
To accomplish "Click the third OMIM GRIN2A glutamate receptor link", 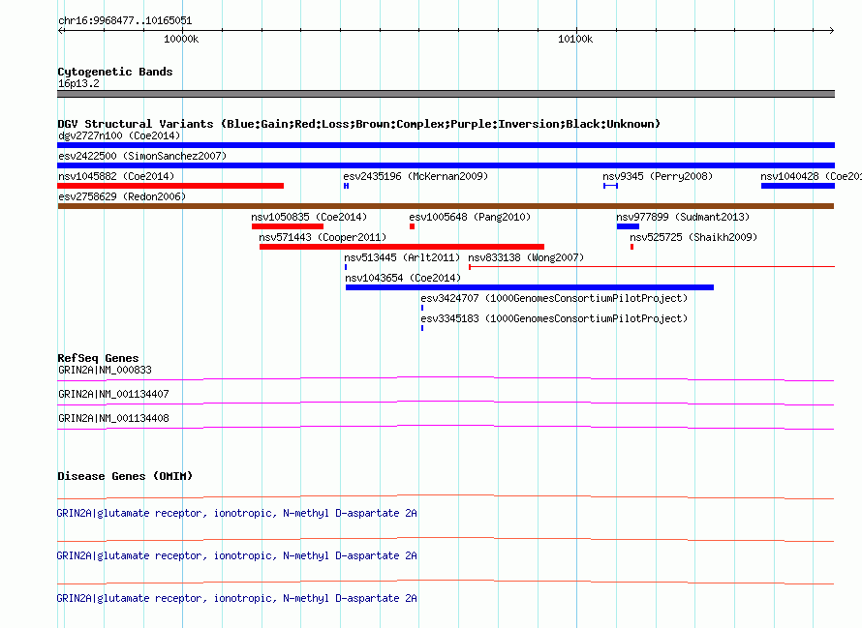I will pos(237,598).
